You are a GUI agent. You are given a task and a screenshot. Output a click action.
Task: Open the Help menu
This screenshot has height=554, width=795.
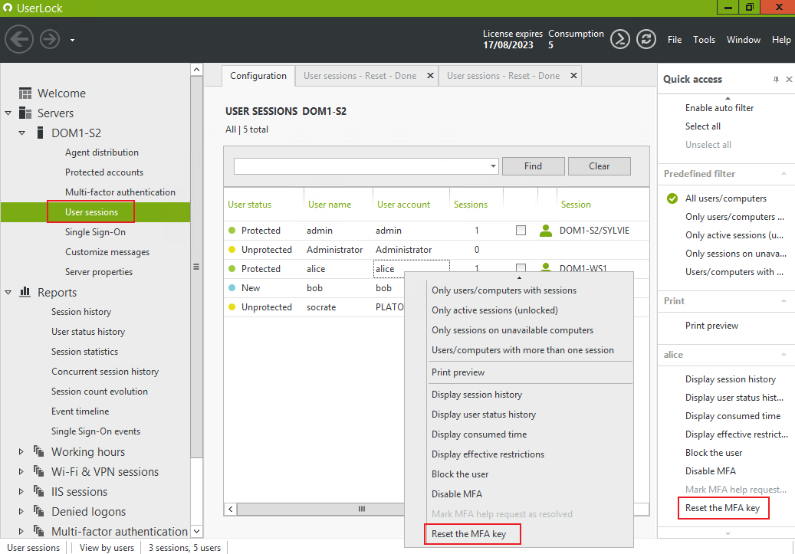[780, 40]
